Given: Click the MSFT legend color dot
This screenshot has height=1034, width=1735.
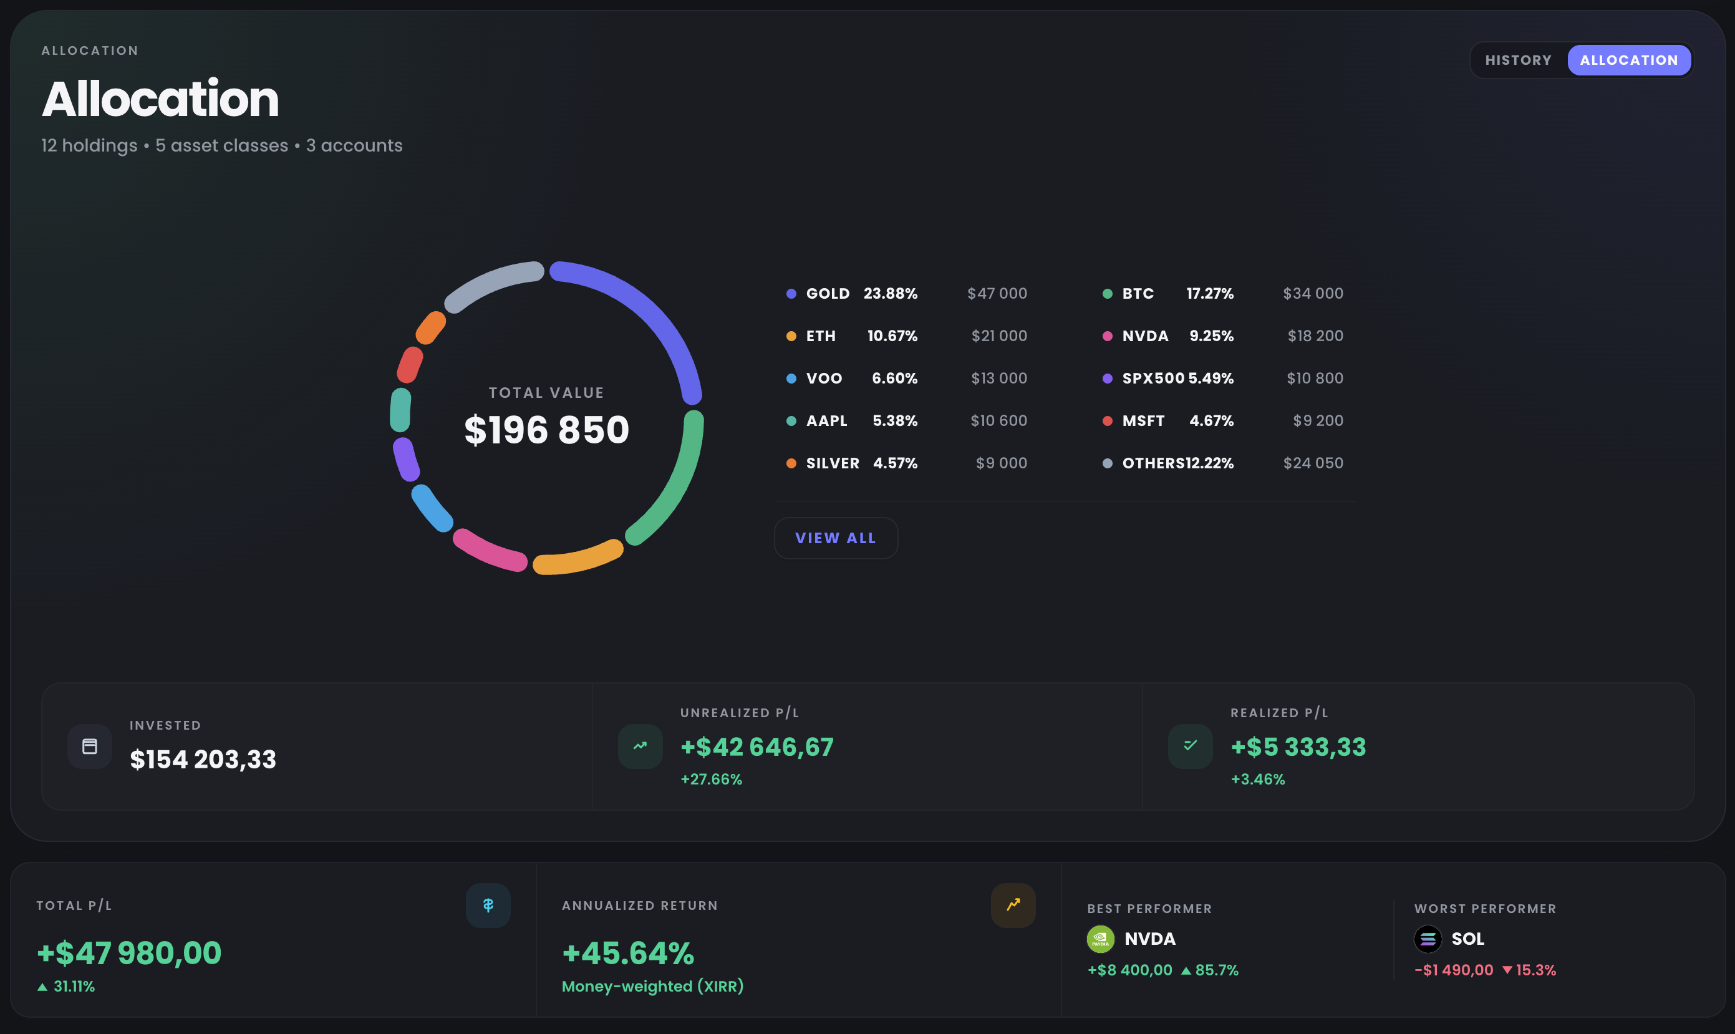Looking at the screenshot, I should pyautogui.click(x=1107, y=421).
